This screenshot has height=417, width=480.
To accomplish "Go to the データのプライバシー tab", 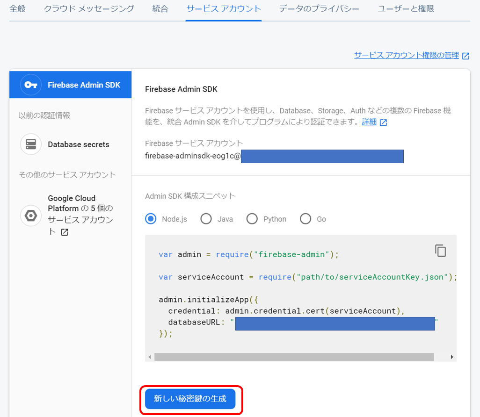I will click(319, 8).
